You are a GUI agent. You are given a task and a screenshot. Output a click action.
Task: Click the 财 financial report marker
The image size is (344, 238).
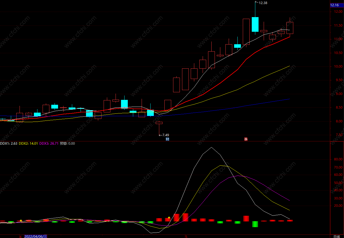[167, 139]
